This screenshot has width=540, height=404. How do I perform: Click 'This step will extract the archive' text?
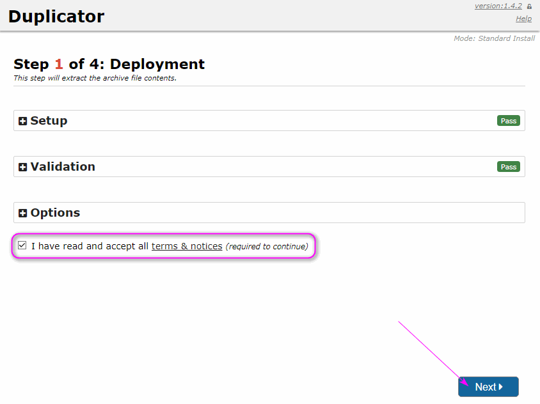click(x=95, y=78)
